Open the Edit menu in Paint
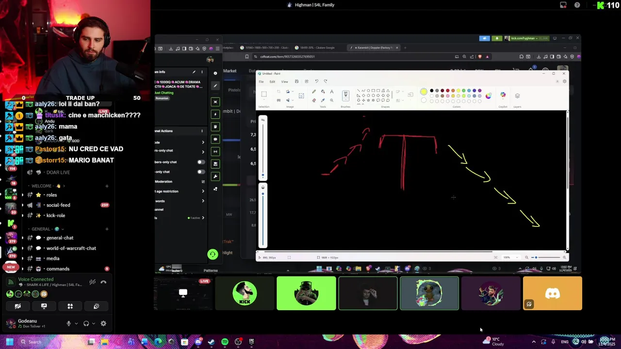This screenshot has width=621, height=349. point(272,81)
